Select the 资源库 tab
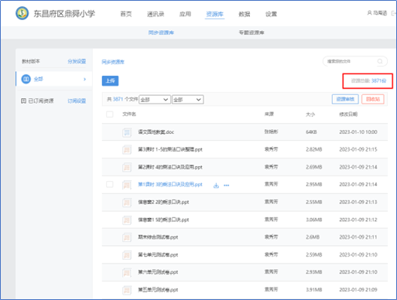The width and height of the screenshot is (397, 300). pyautogui.click(x=214, y=14)
